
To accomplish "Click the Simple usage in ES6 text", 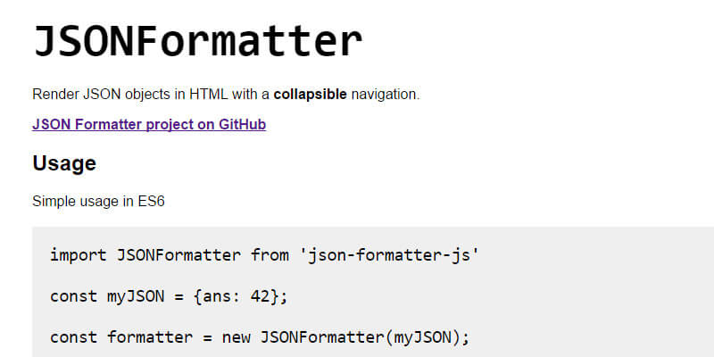I will click(98, 201).
